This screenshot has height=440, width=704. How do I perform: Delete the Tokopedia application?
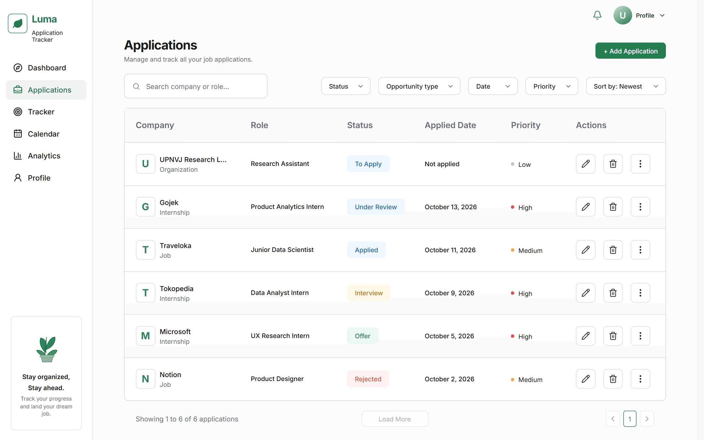tap(613, 293)
